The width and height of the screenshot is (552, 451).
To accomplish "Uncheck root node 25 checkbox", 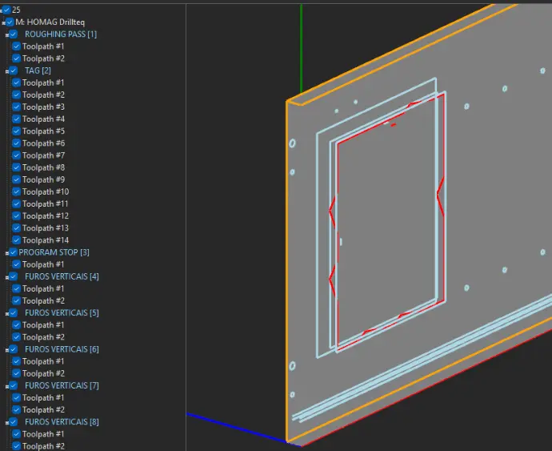I will point(6,10).
